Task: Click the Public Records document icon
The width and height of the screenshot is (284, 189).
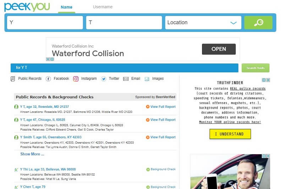Action: (x=13, y=79)
